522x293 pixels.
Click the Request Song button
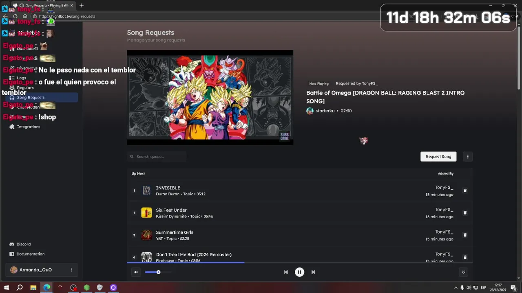[x=438, y=157]
